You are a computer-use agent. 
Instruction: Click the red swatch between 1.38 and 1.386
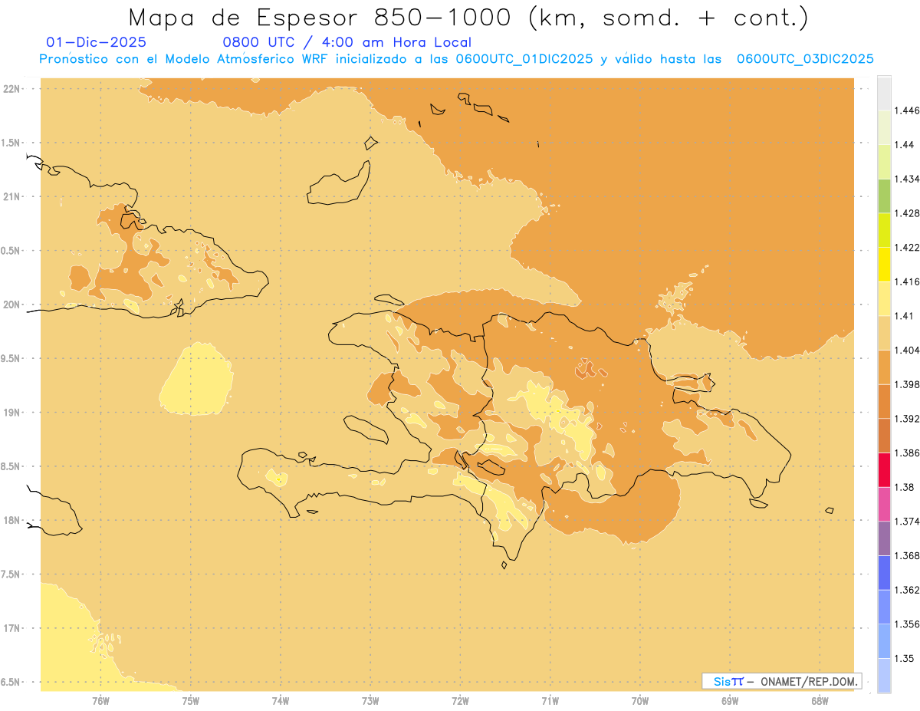[884, 470]
